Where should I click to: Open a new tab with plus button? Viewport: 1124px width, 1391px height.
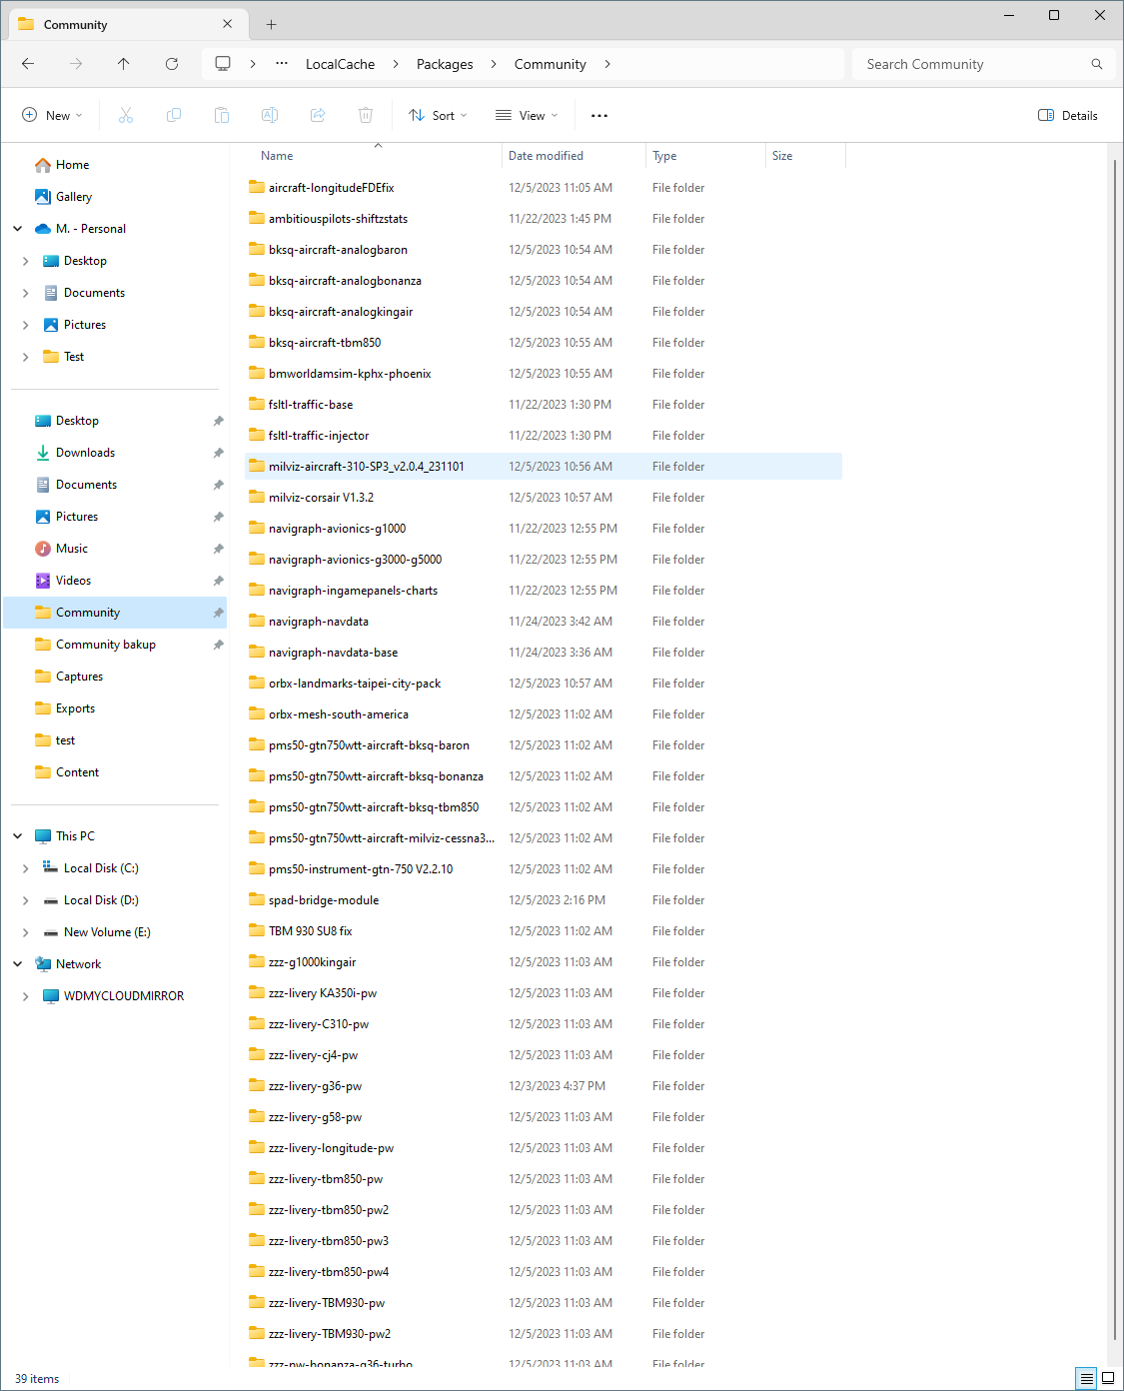click(x=272, y=24)
